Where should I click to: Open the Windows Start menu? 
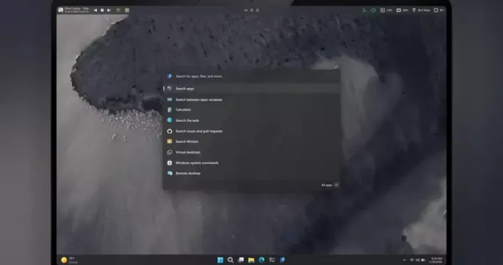point(220,260)
